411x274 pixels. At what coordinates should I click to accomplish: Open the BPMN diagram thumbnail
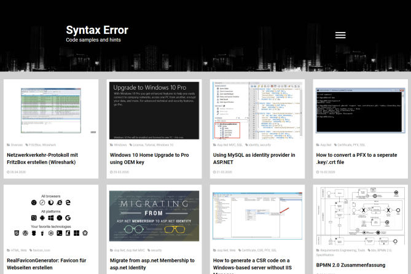click(361, 216)
